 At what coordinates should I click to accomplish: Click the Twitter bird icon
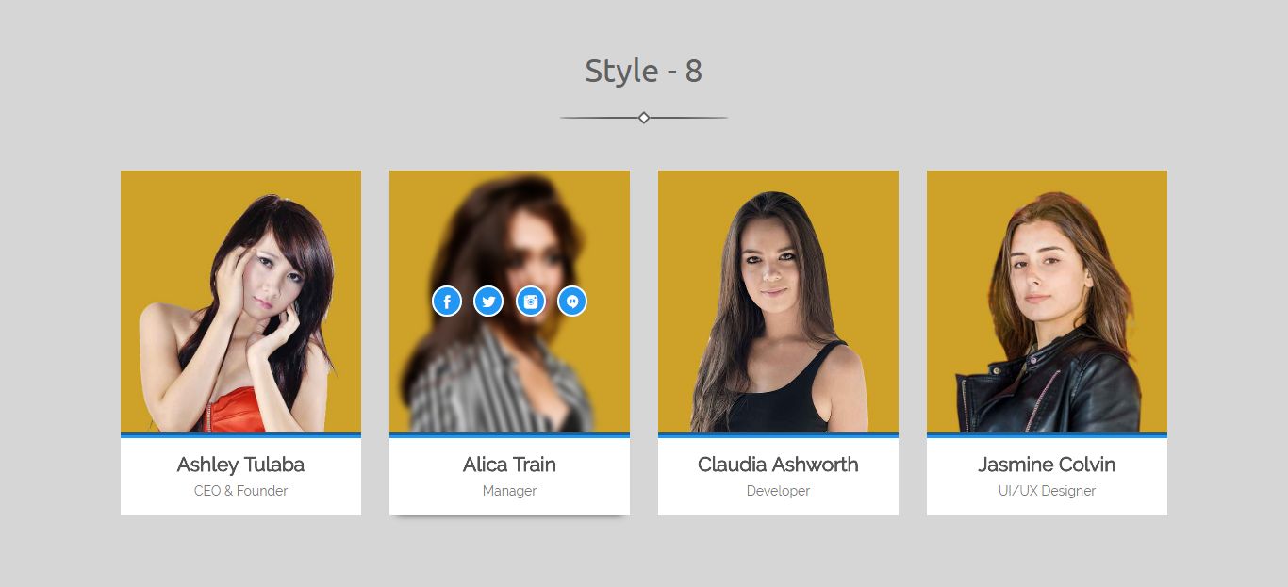(x=488, y=302)
